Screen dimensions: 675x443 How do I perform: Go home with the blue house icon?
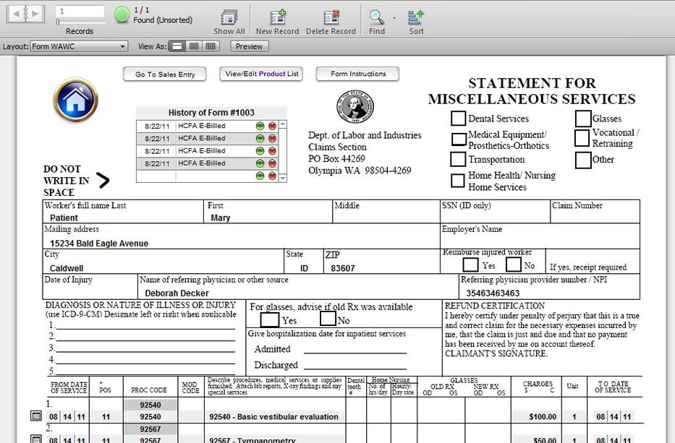(x=75, y=100)
